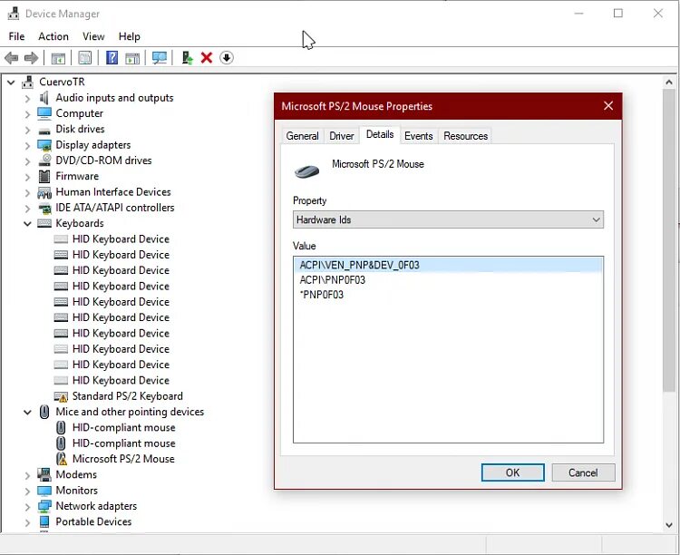
Task: Open the Help menu
Action: pyautogui.click(x=130, y=36)
